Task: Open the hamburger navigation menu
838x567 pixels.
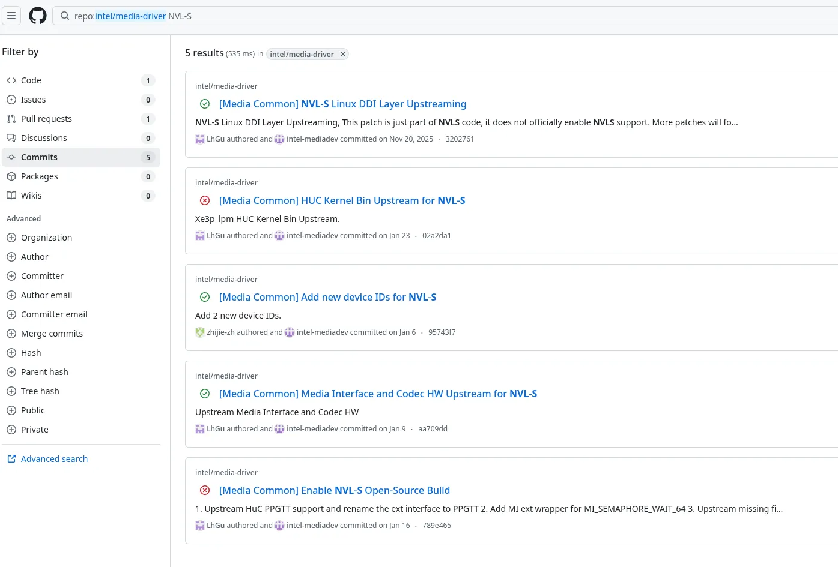Action: coord(11,16)
